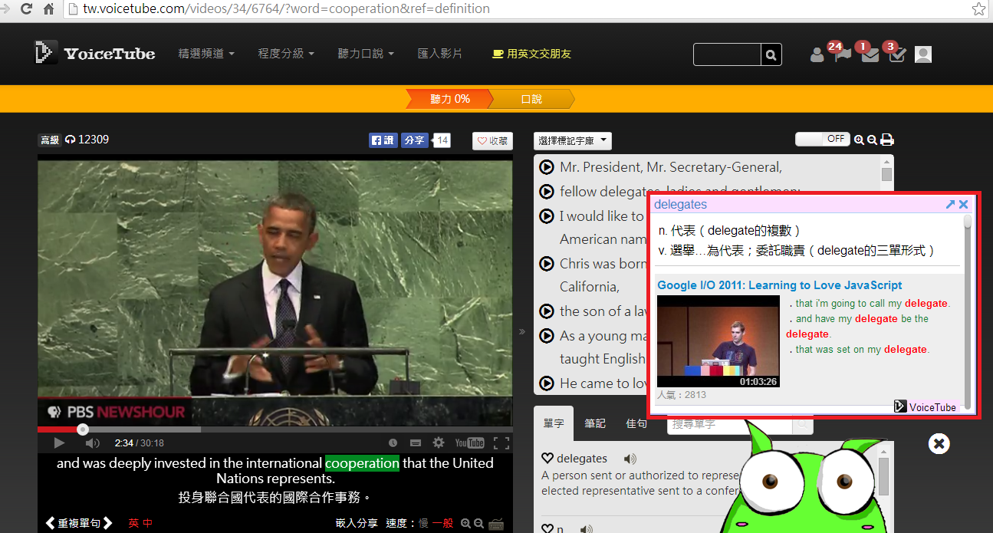
Task: Click the messages envelope icon in header
Action: [x=870, y=54]
